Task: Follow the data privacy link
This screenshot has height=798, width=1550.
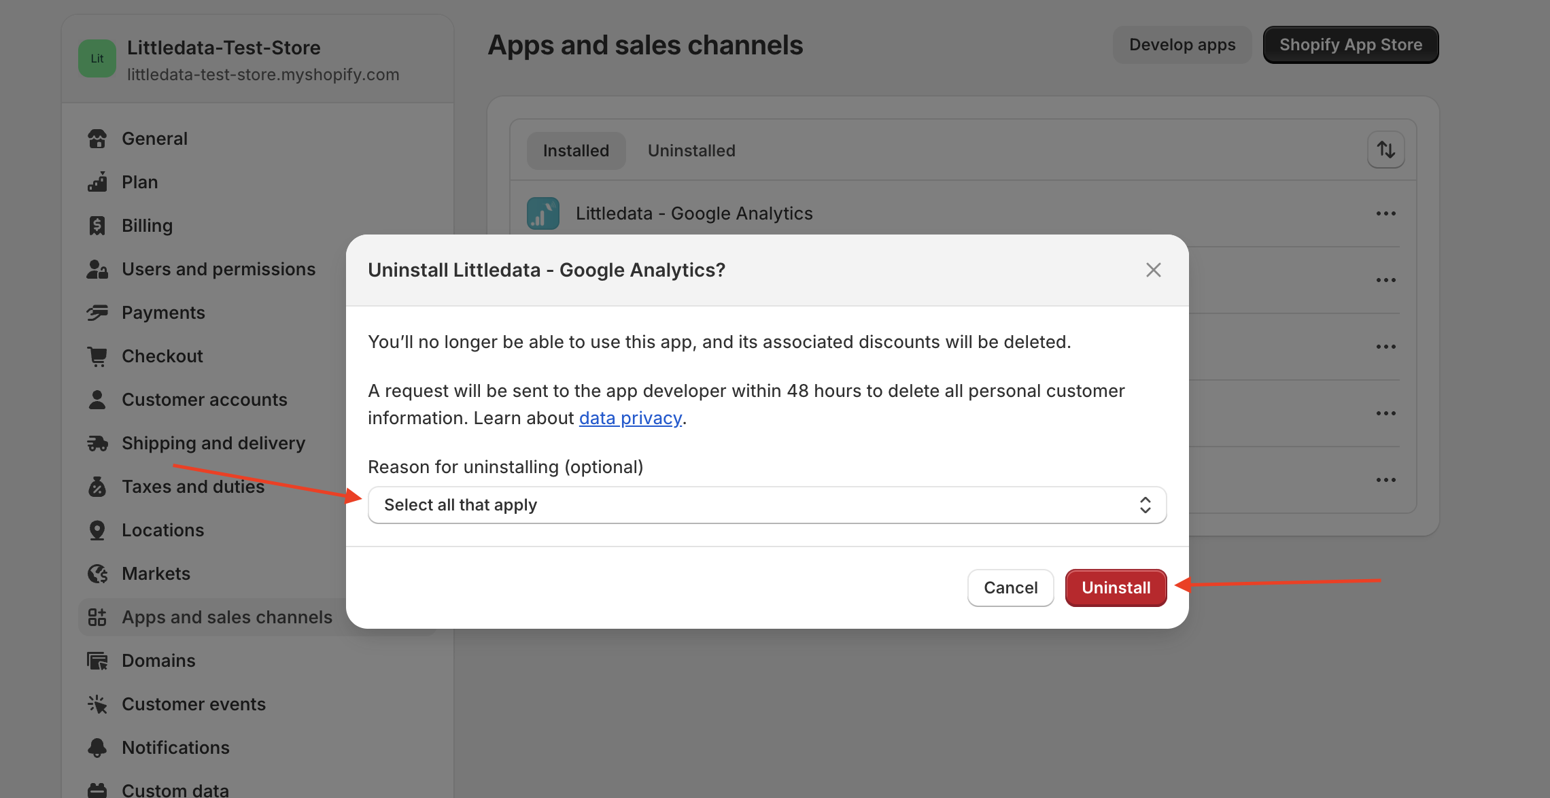Action: pos(631,418)
